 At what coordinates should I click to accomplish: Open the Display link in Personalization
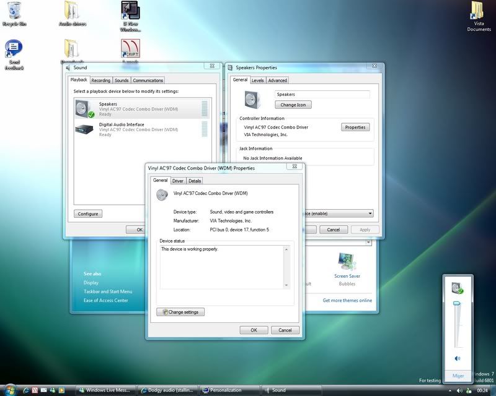[91, 283]
